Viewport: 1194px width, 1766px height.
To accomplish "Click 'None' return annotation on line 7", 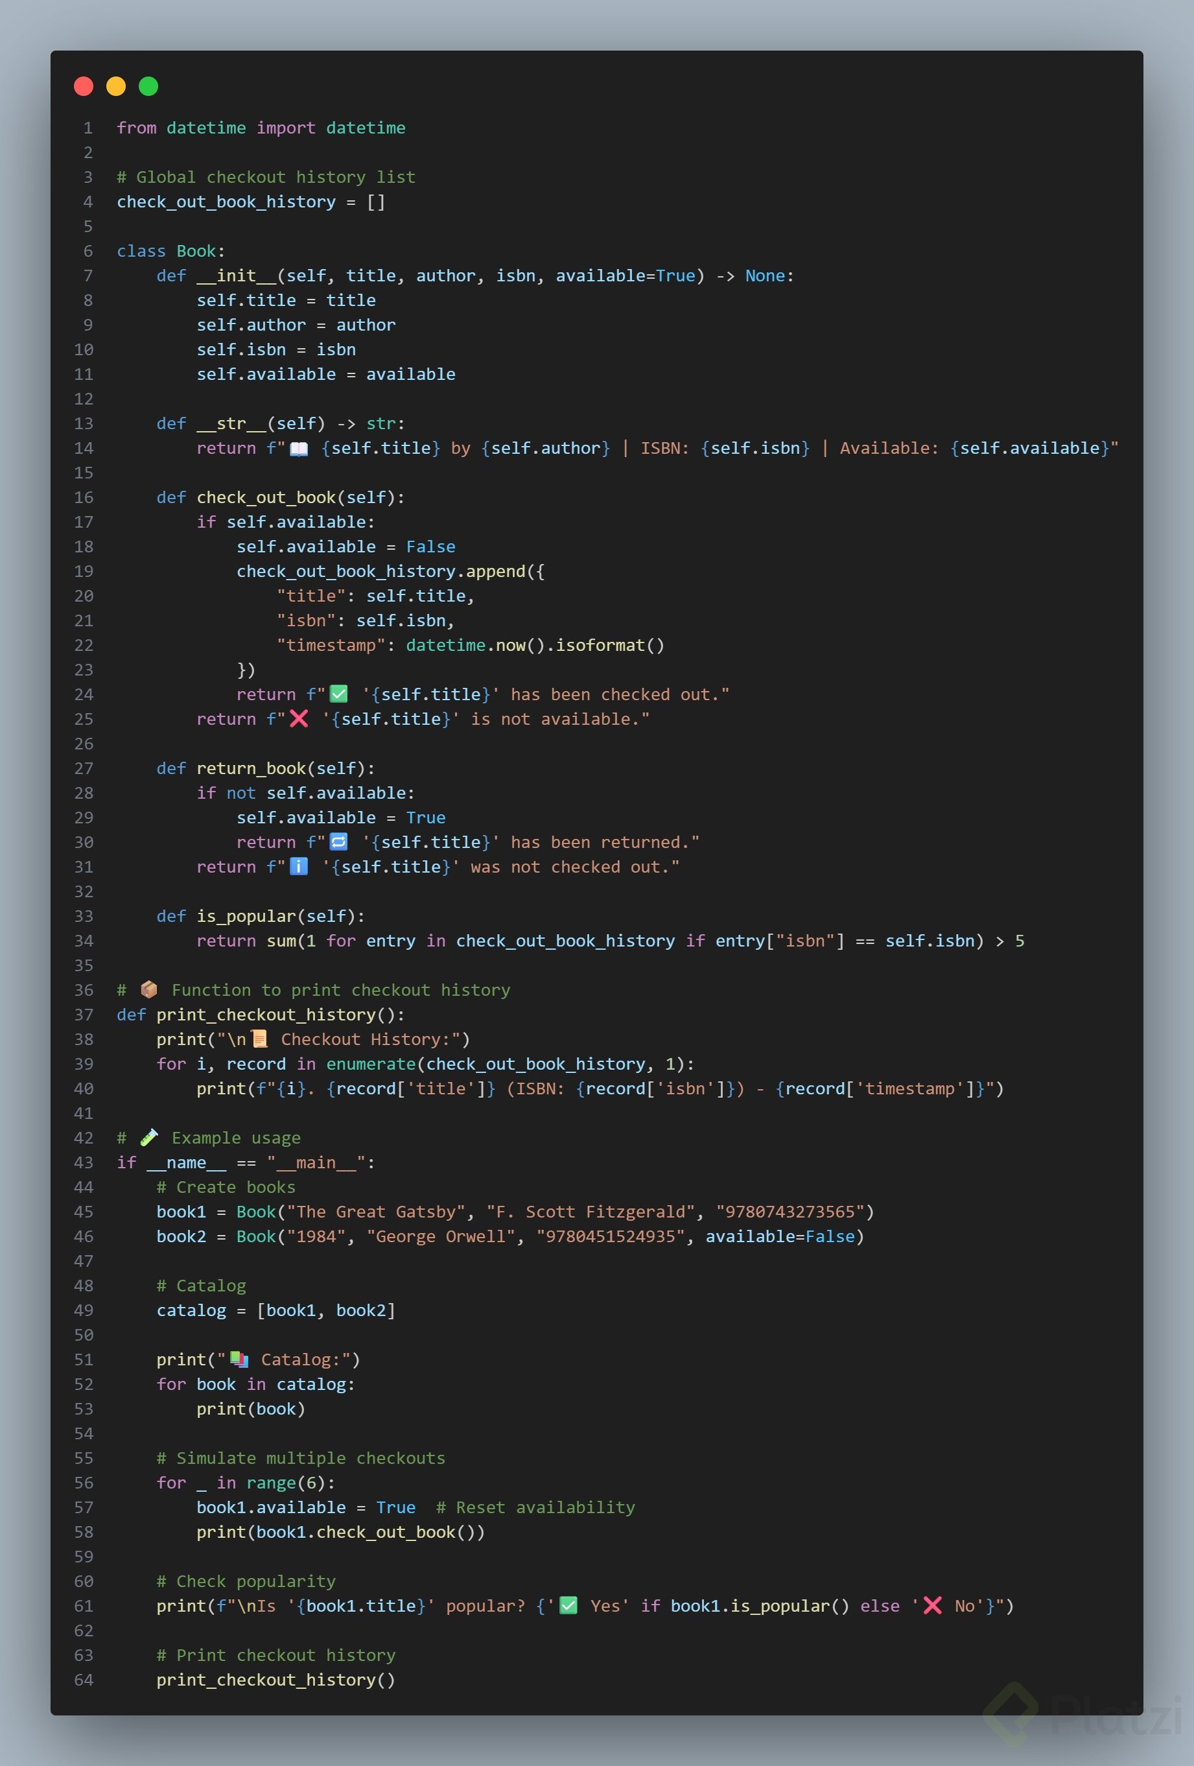I will pos(765,276).
